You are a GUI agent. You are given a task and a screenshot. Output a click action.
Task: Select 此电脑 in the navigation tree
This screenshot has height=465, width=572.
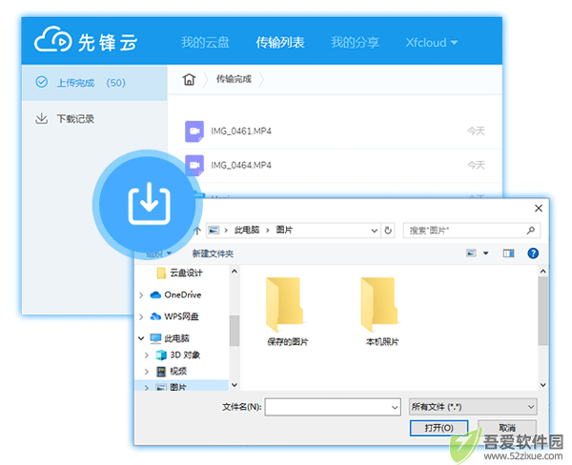click(170, 338)
